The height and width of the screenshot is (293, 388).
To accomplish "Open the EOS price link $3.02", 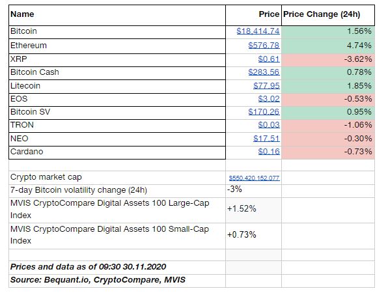I will point(269,99).
